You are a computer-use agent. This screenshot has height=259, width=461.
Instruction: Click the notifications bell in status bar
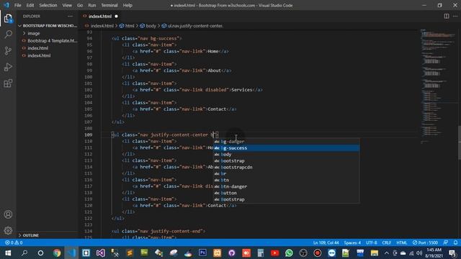(455, 242)
